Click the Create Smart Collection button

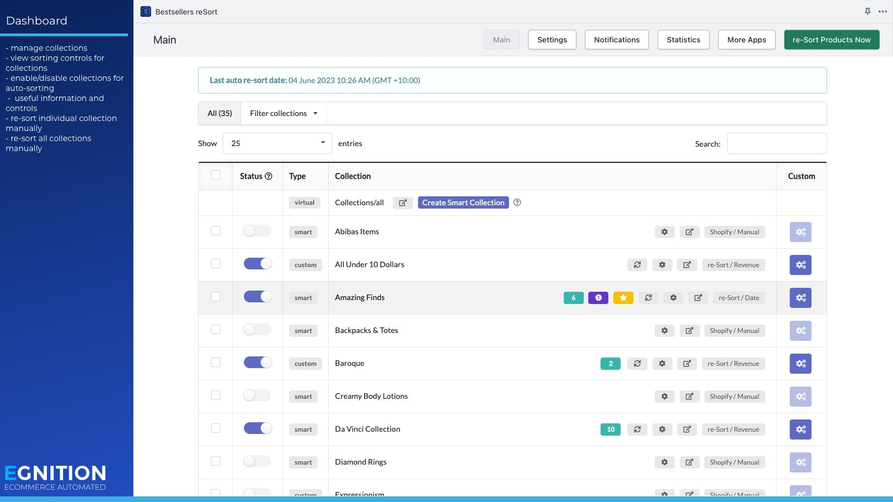[463, 202]
